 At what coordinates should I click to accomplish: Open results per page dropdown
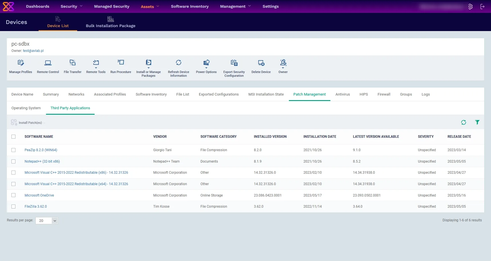pyautogui.click(x=47, y=220)
